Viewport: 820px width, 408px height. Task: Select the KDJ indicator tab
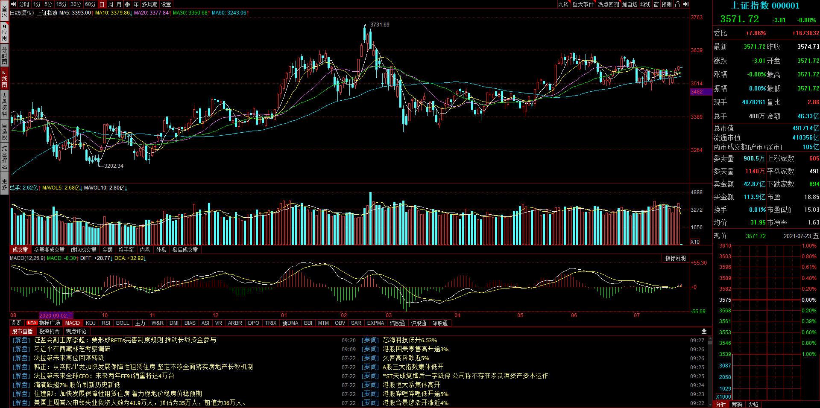(x=91, y=323)
